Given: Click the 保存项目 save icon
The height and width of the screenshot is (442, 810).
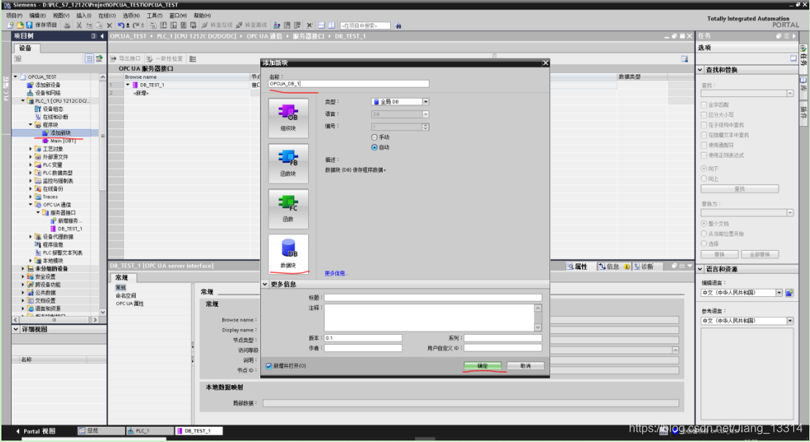Looking at the screenshot, I should point(29,25).
